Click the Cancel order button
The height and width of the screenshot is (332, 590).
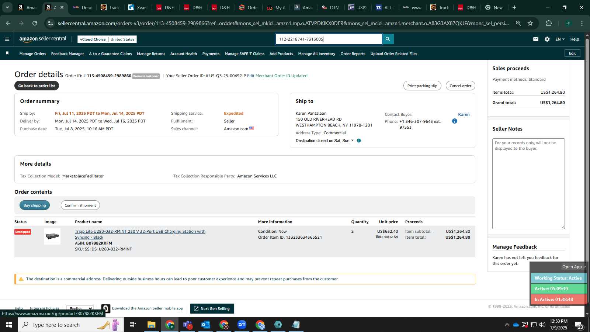point(460,86)
